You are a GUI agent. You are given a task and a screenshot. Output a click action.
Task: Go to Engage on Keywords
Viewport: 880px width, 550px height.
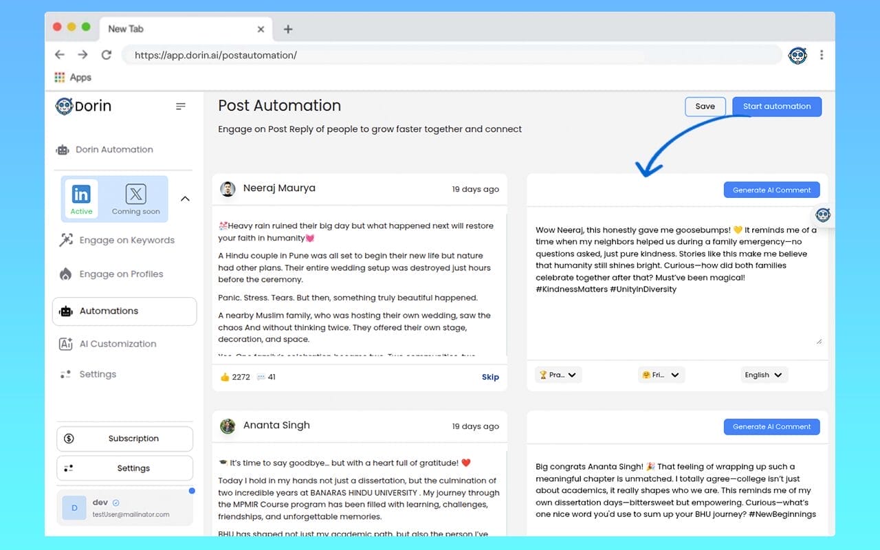tap(126, 240)
